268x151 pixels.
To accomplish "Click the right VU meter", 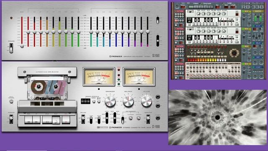I will point(139,76).
